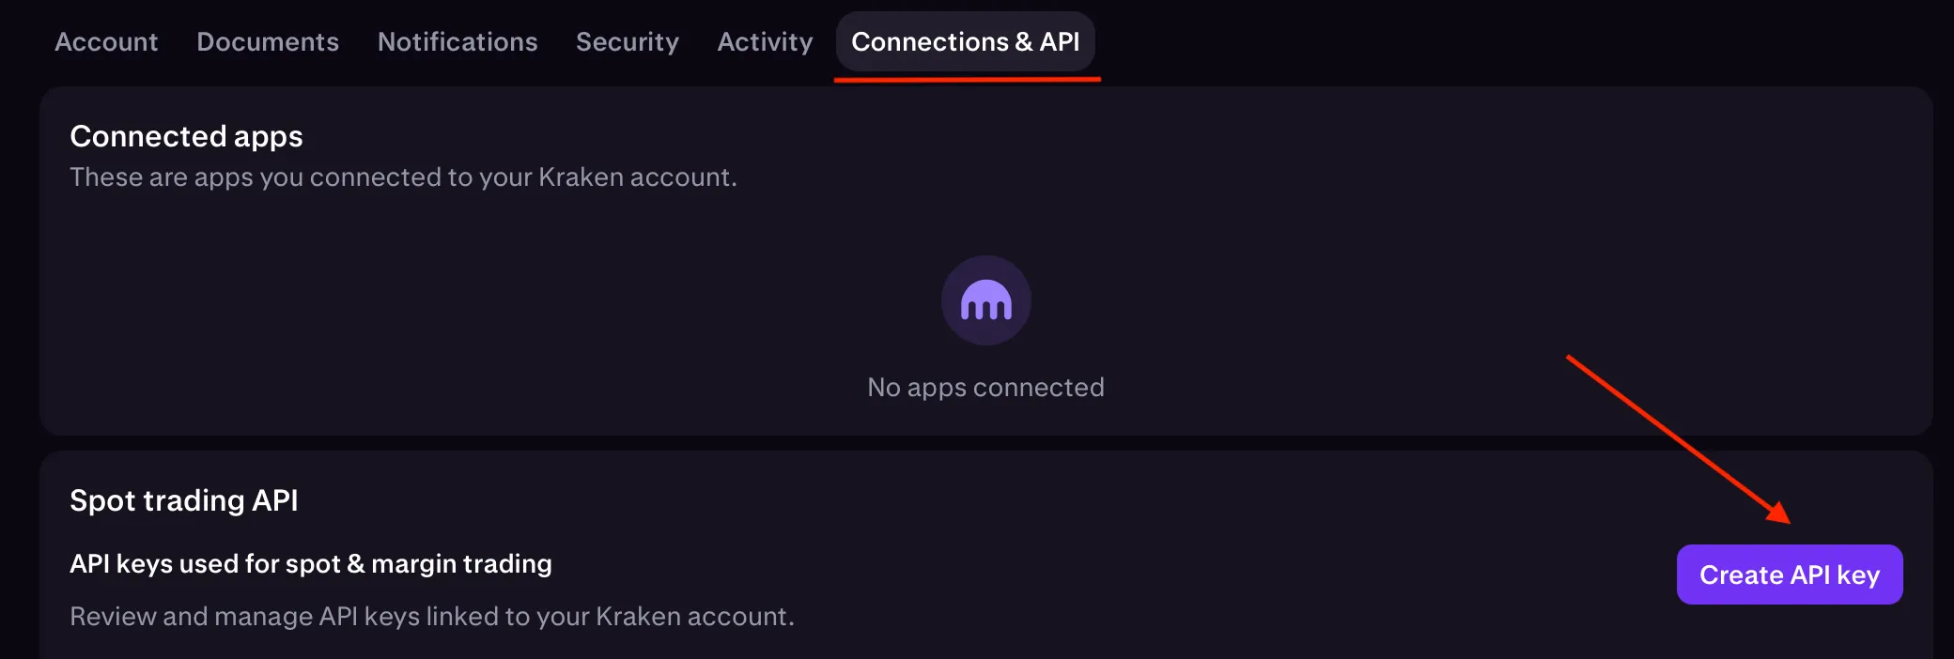
Task: Select the Activity tab
Action: pyautogui.click(x=765, y=42)
